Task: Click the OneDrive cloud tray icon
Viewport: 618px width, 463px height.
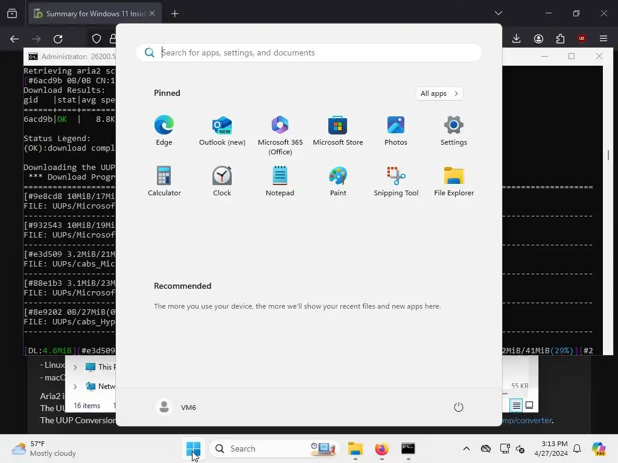Action: click(x=486, y=449)
